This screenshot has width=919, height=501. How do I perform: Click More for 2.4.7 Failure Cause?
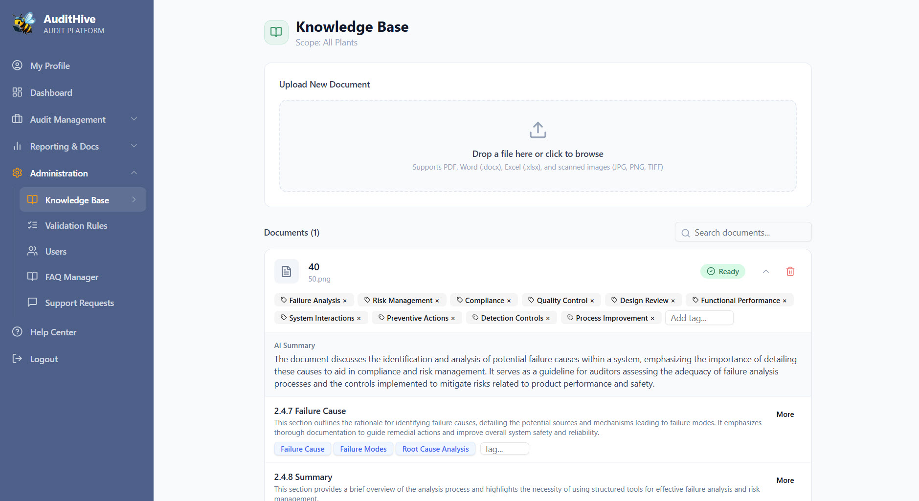[x=785, y=414]
